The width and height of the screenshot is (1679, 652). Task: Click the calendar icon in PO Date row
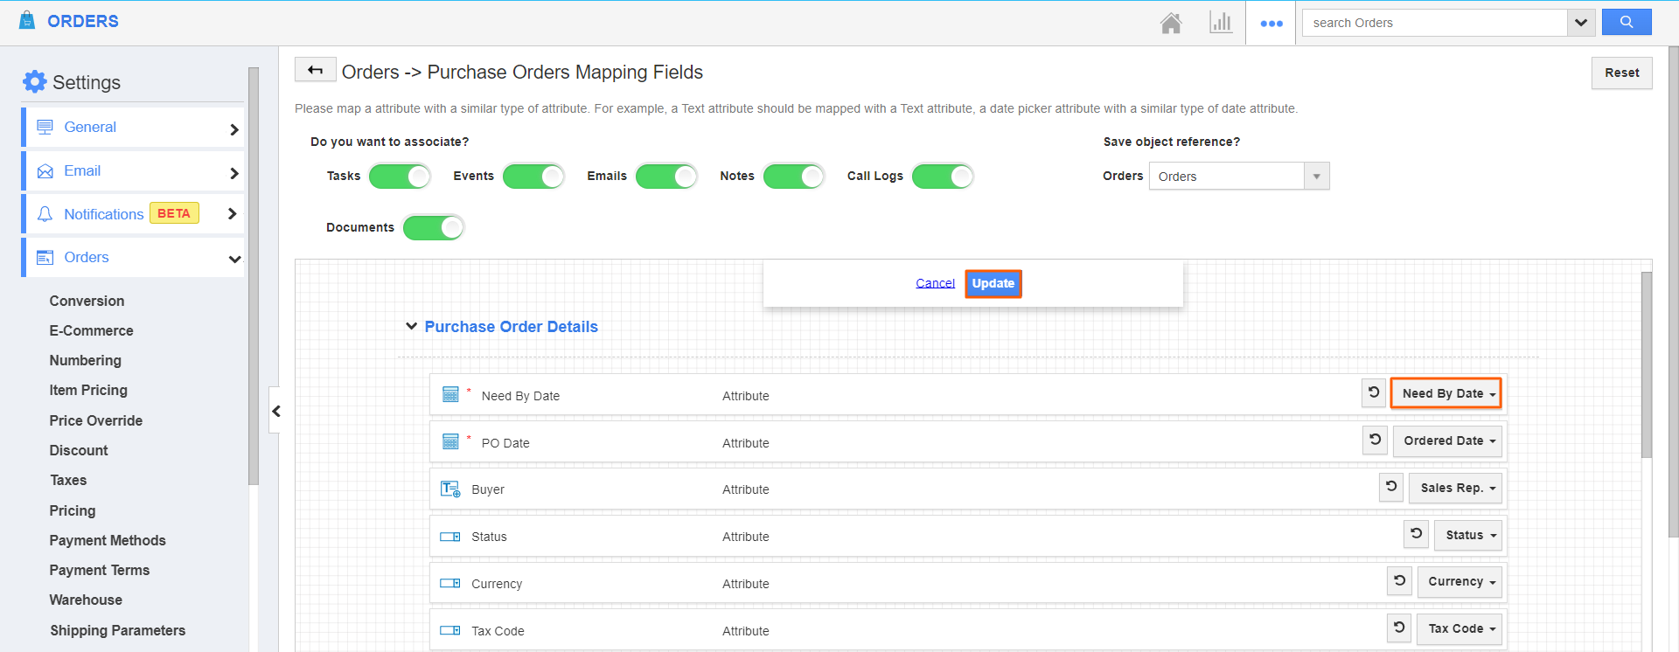pos(450,441)
